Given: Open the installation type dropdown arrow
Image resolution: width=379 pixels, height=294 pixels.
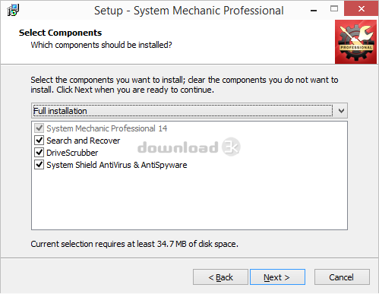Looking at the screenshot, I should 341,111.
